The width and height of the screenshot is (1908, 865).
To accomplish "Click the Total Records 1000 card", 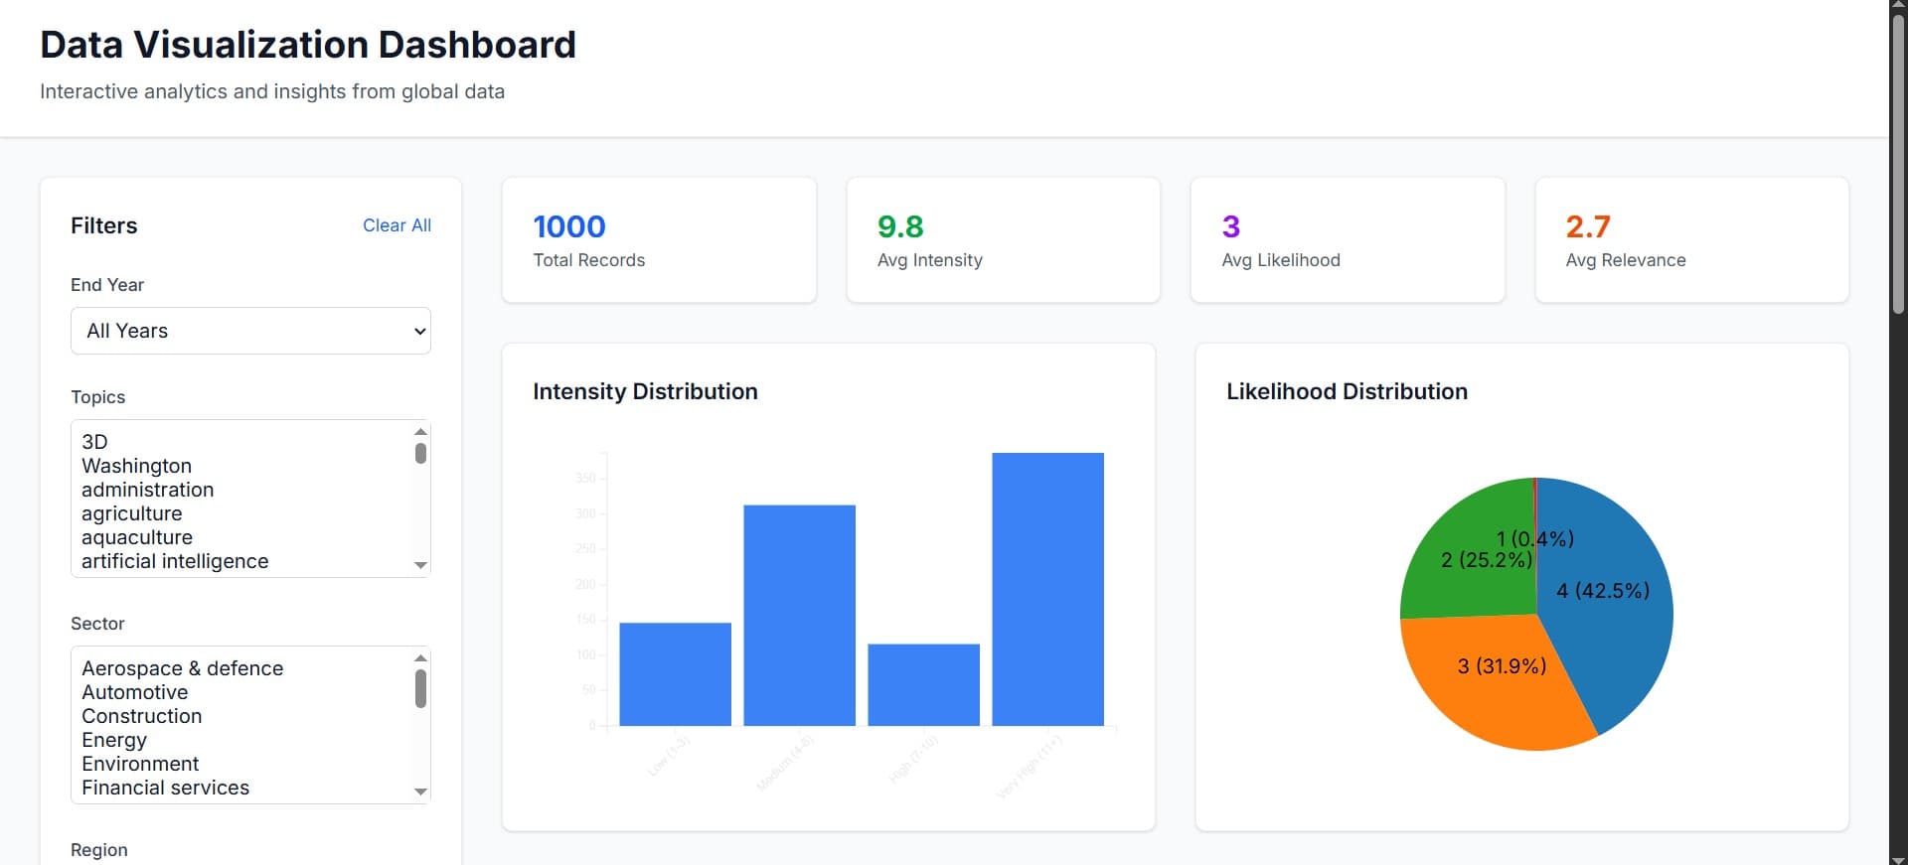I will pyautogui.click(x=659, y=240).
